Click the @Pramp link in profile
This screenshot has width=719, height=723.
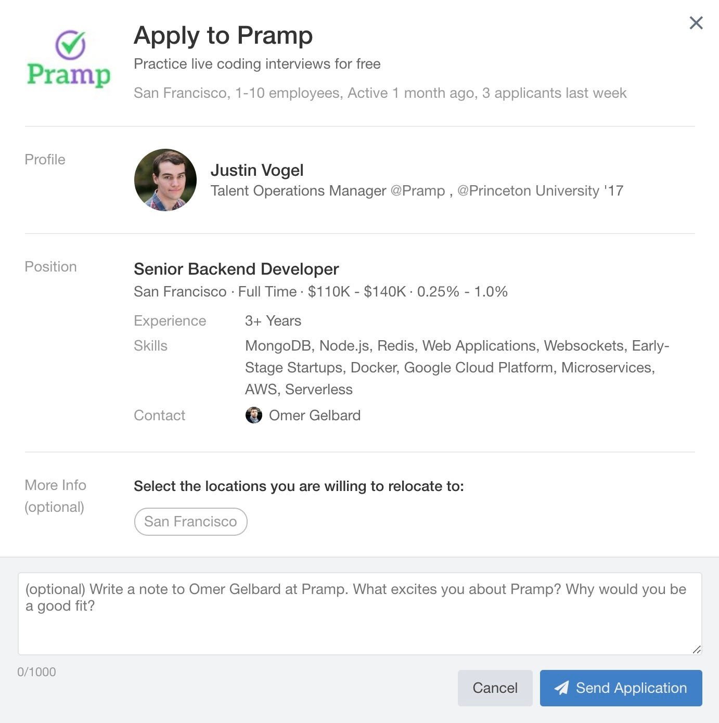click(418, 191)
